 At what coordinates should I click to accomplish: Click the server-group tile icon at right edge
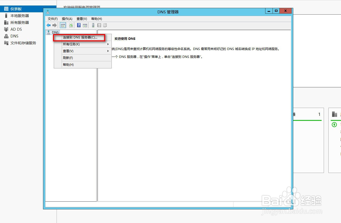click(x=334, y=114)
